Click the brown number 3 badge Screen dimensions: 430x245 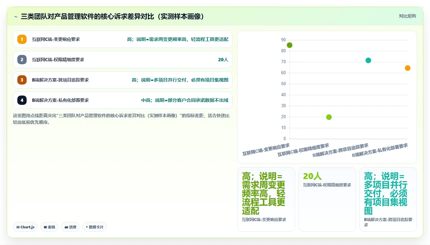22,80
